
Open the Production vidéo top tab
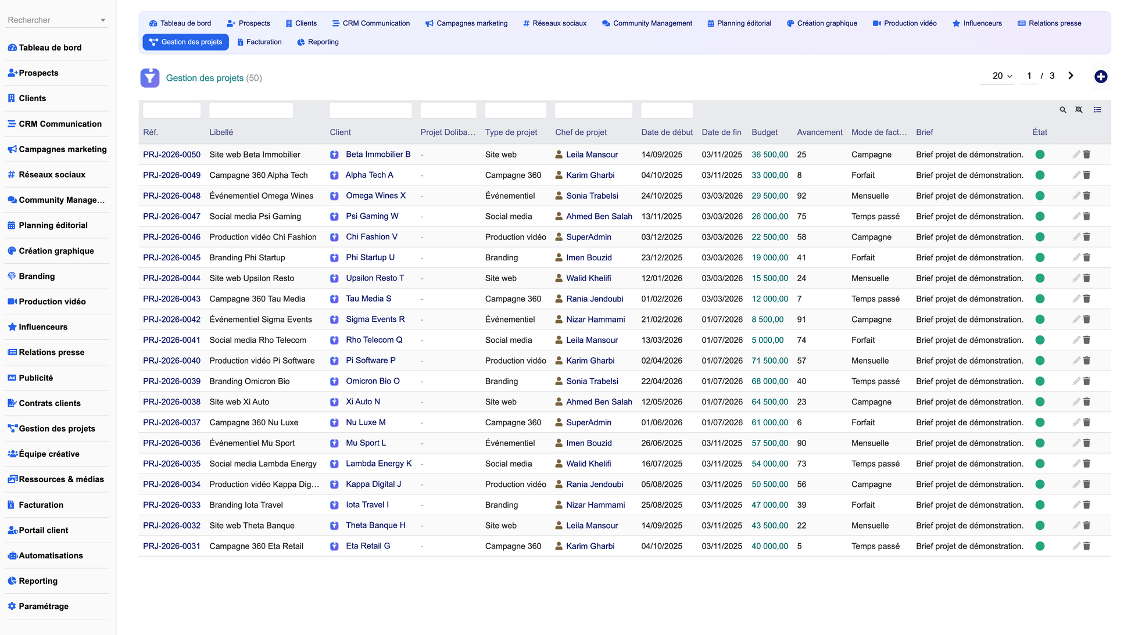click(905, 23)
